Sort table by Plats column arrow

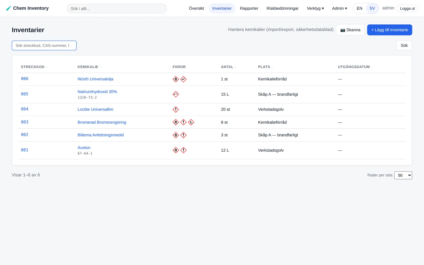272,67
